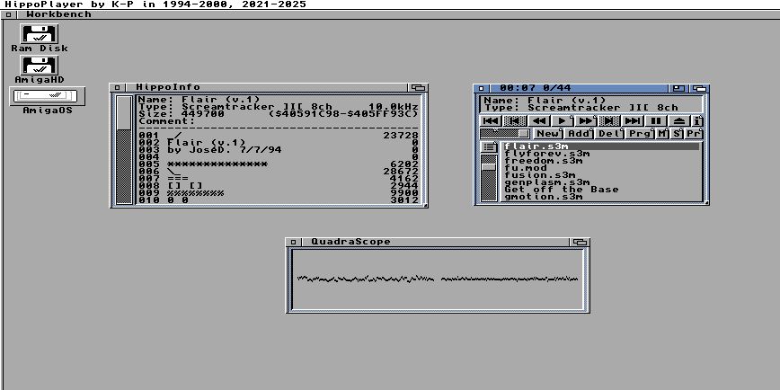Click the QuadraScope window depth gadget
Image resolution: width=780 pixels, height=390 pixels.
tap(580, 242)
